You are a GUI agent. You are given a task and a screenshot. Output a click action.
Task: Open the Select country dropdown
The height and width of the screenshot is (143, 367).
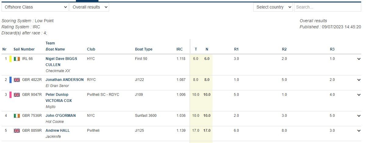point(273,7)
